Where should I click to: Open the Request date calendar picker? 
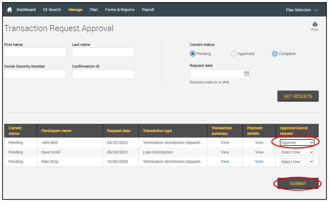tap(247, 74)
